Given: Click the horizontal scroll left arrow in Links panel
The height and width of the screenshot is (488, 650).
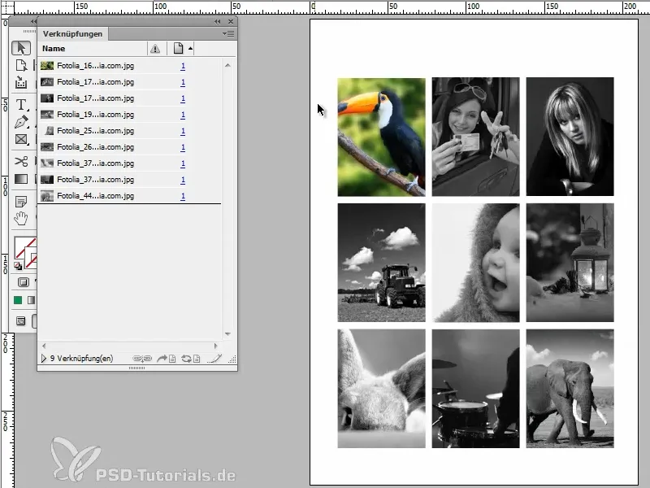Looking at the screenshot, I should click(44, 345).
